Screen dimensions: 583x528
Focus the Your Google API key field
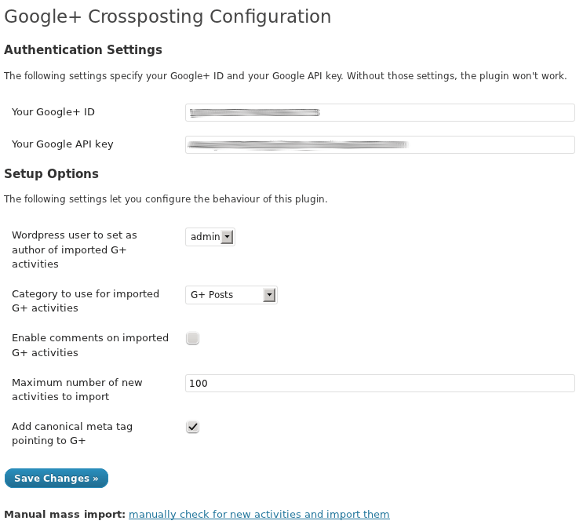(380, 144)
